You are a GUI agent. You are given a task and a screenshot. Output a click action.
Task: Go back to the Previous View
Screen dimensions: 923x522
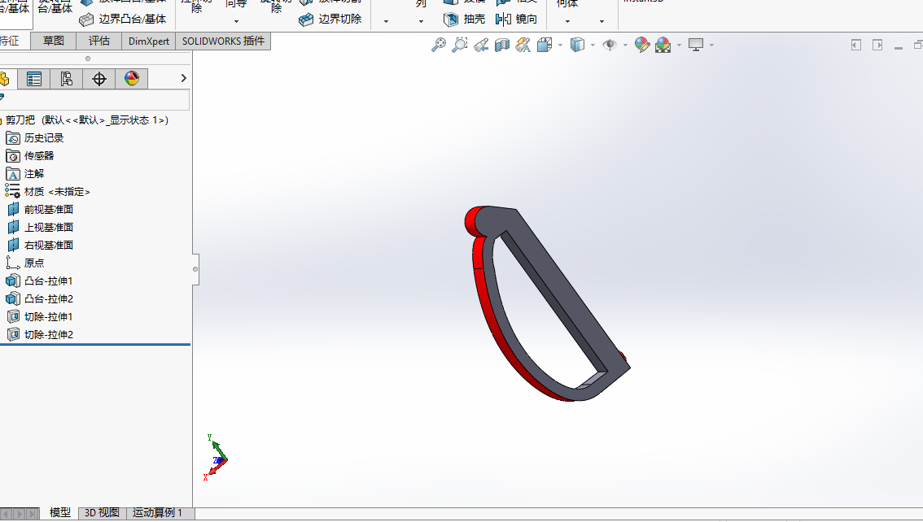coord(481,45)
